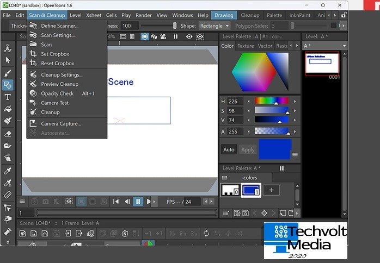Open the Shape dropdown showing Rectangle
Screen dimensions: 380x263
214,26
